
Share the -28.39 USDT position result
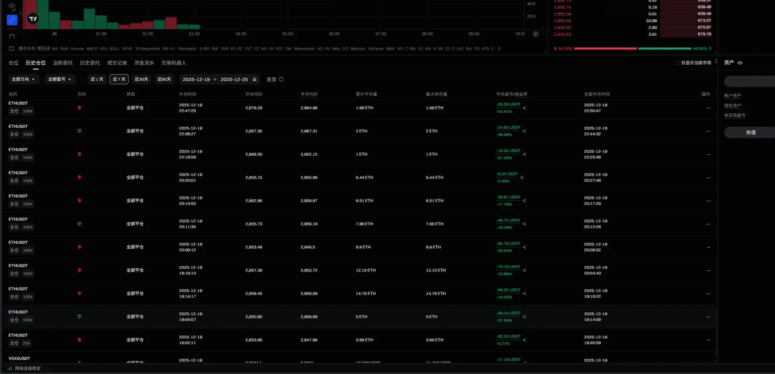[524, 108]
